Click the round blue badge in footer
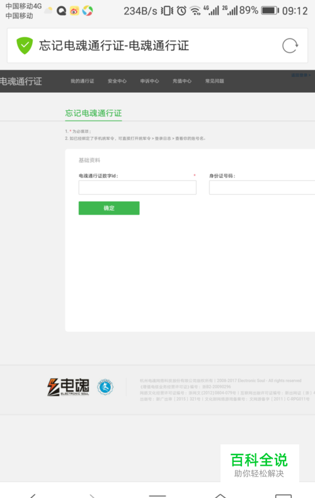The width and height of the screenshot is (315, 498). coord(105,387)
